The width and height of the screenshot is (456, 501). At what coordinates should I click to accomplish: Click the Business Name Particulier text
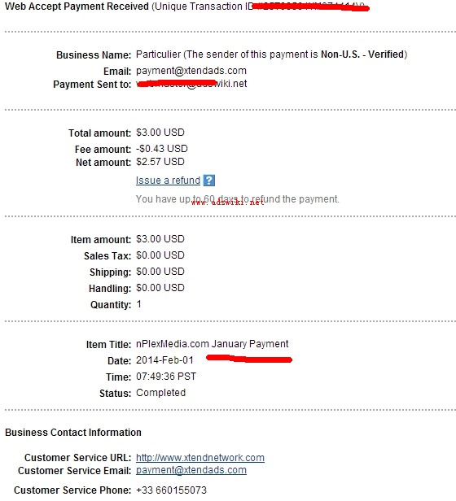pos(159,54)
